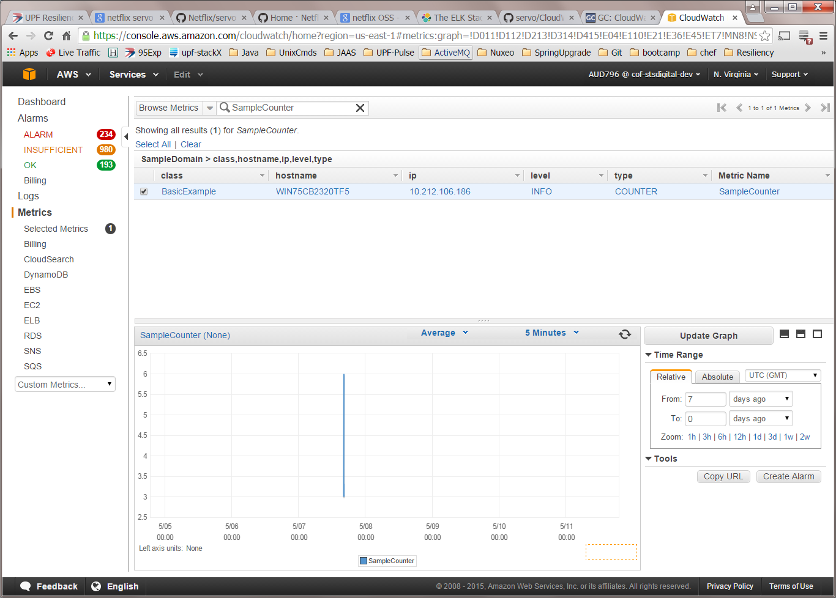Bookmark this page with the star icon
This screenshot has width=836, height=598.
[x=765, y=35]
